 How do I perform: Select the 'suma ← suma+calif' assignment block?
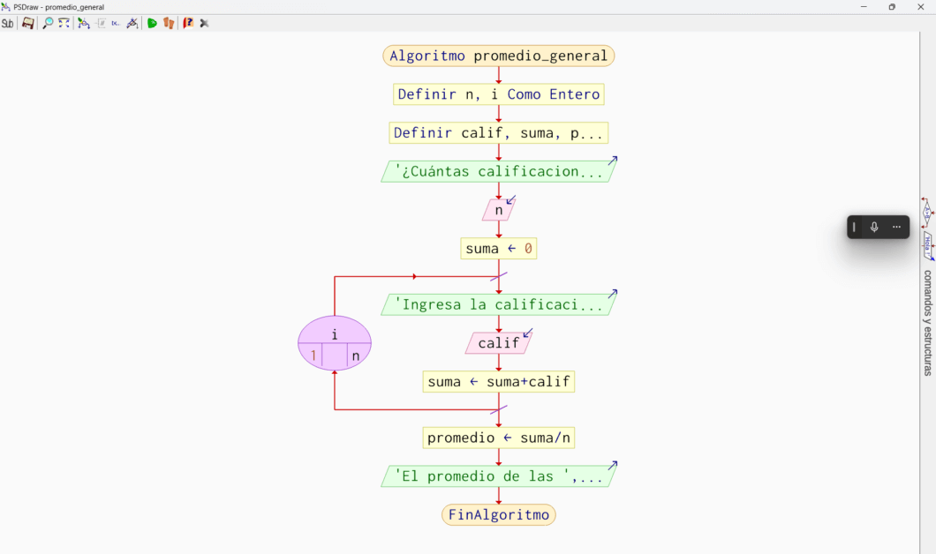(499, 382)
